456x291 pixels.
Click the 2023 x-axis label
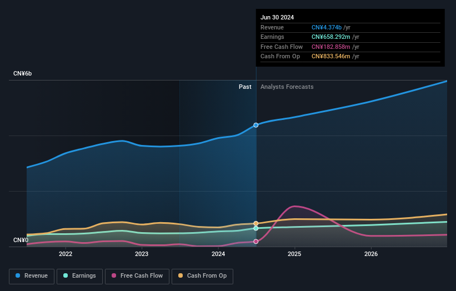(142, 254)
